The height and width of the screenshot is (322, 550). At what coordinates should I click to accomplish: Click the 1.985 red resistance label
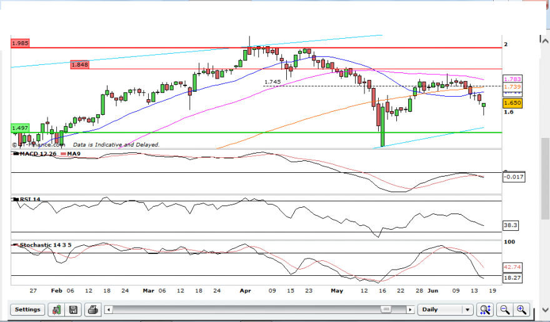20,43
